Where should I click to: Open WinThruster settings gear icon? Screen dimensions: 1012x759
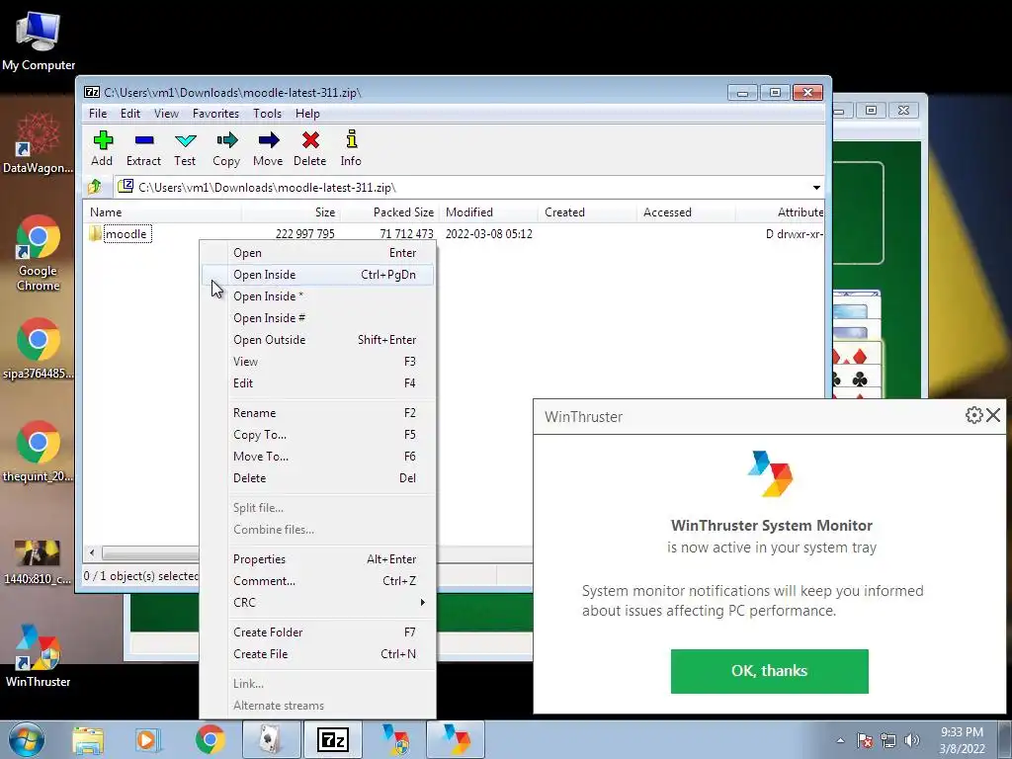[973, 415]
